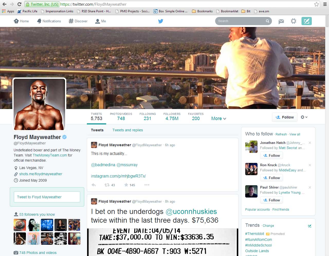Click @uconnhuskies mention
The height and width of the screenshot is (256, 329).
(x=191, y=212)
